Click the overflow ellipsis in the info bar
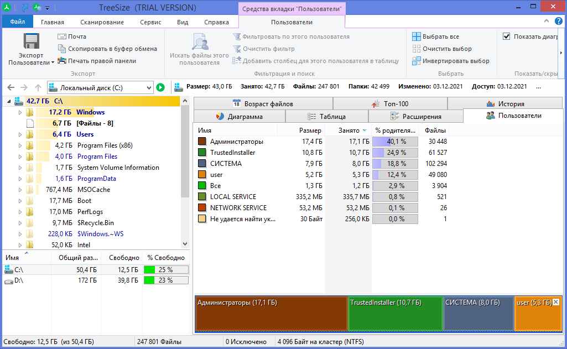 [538, 87]
